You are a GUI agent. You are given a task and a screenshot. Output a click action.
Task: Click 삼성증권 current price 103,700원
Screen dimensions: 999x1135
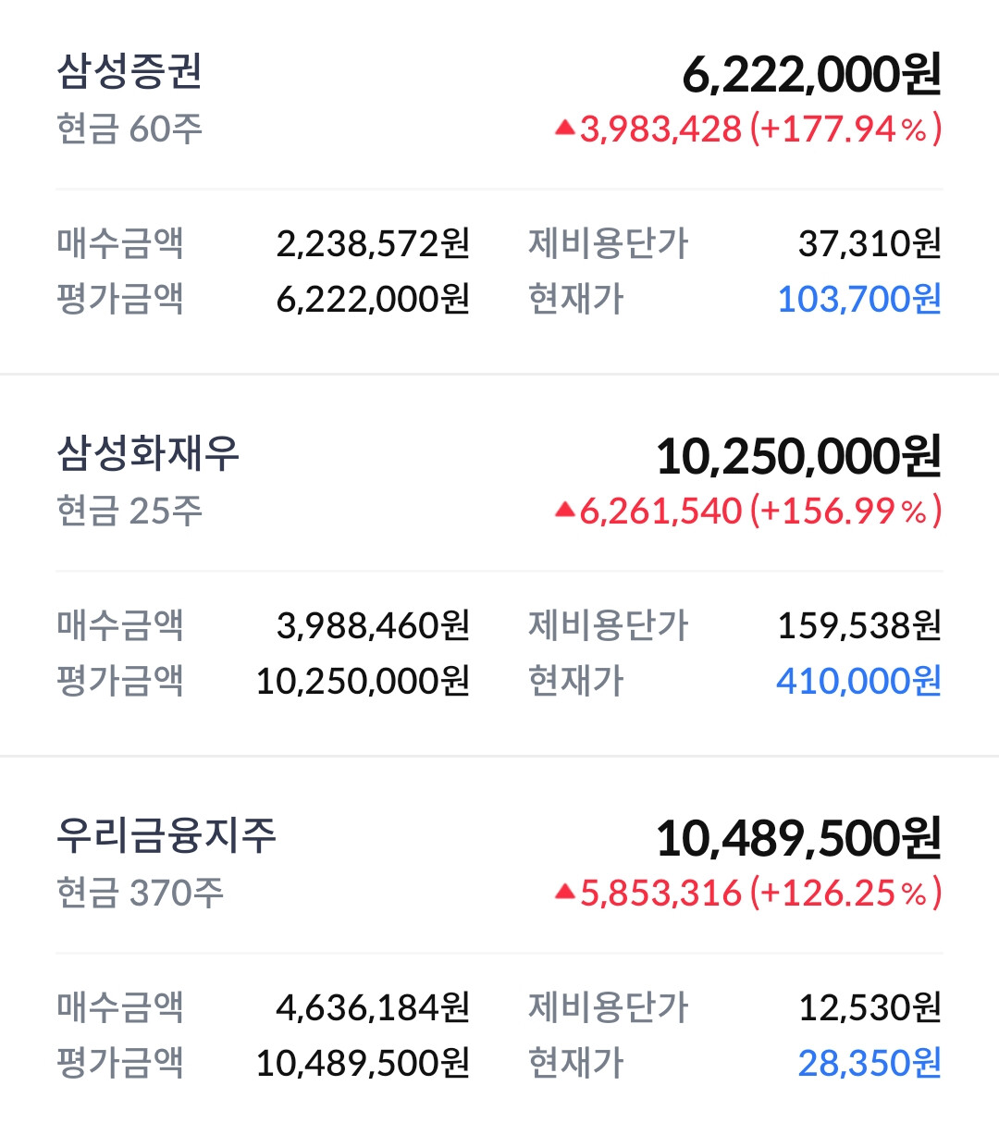pyautogui.click(x=859, y=299)
